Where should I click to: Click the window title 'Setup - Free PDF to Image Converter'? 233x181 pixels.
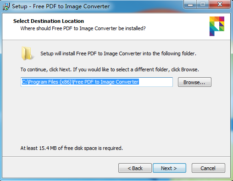[x=61, y=6]
